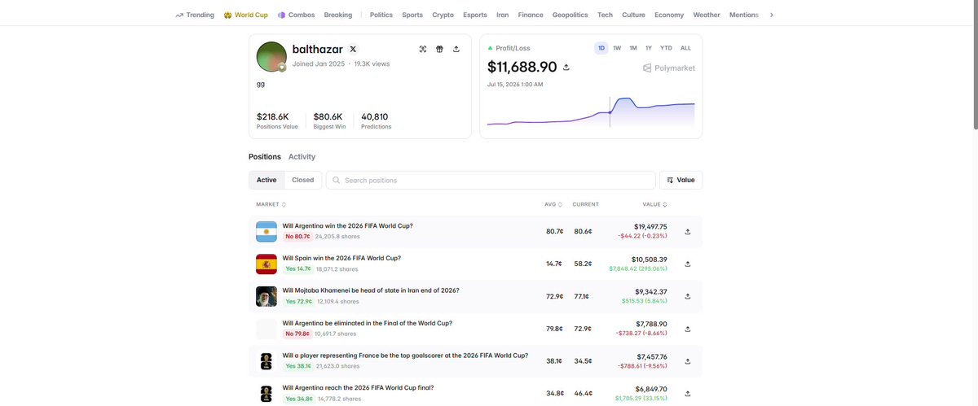
Task: Open Argentina win World Cup market
Action: click(348, 225)
